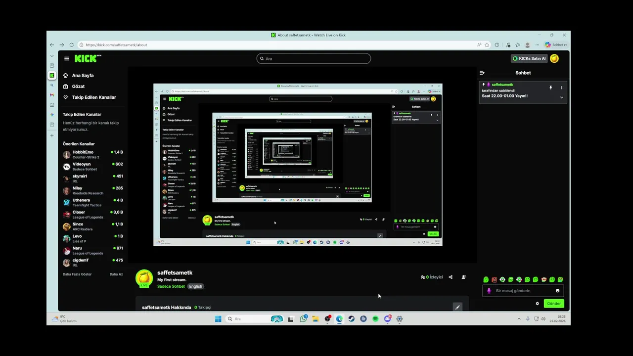Select Kick tab in vertical tab strip
633x356 pixels.
[52, 75]
